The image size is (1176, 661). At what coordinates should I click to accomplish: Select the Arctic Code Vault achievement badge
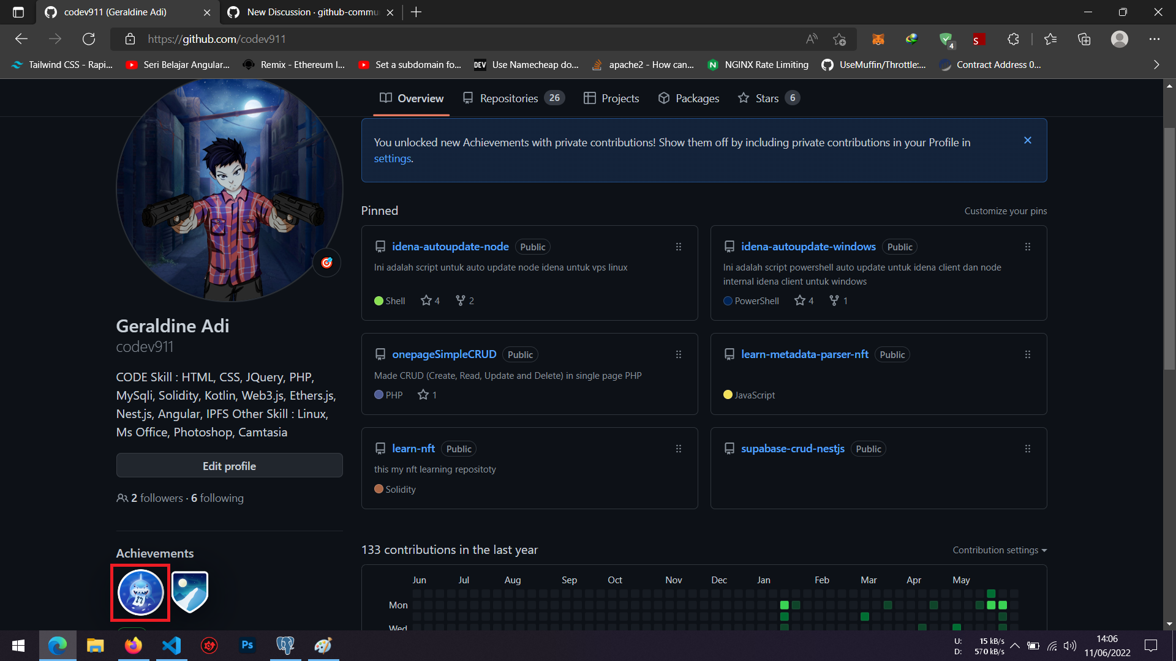tap(190, 592)
